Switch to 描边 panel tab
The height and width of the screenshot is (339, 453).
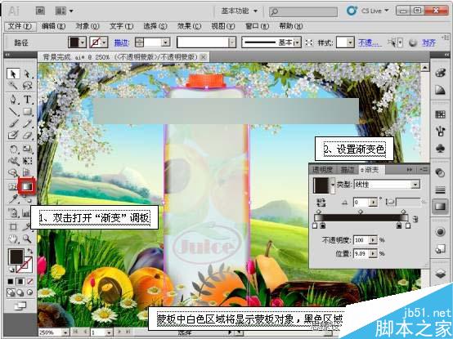(x=348, y=170)
